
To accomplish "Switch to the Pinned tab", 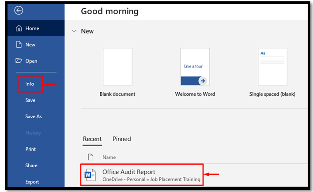I will click(x=122, y=139).
